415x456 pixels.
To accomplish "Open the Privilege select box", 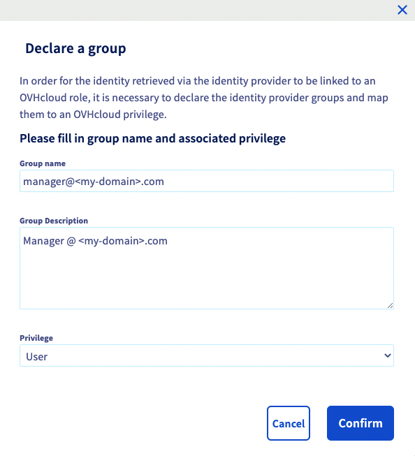I will tap(207, 355).
